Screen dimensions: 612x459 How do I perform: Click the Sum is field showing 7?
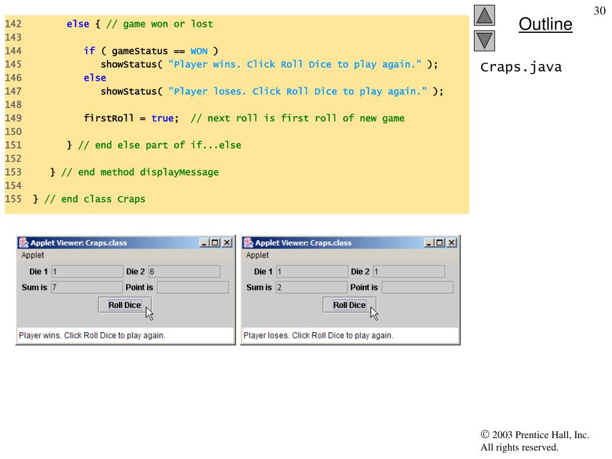pos(87,287)
